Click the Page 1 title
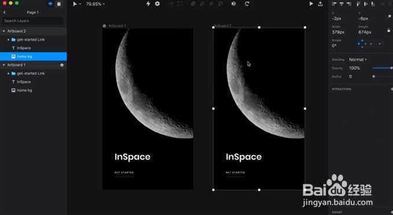The width and height of the screenshot is (393, 215). click(x=33, y=12)
